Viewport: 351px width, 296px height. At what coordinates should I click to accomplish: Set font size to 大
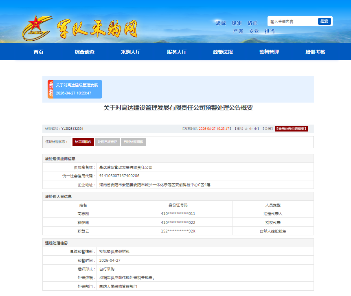point(246,129)
